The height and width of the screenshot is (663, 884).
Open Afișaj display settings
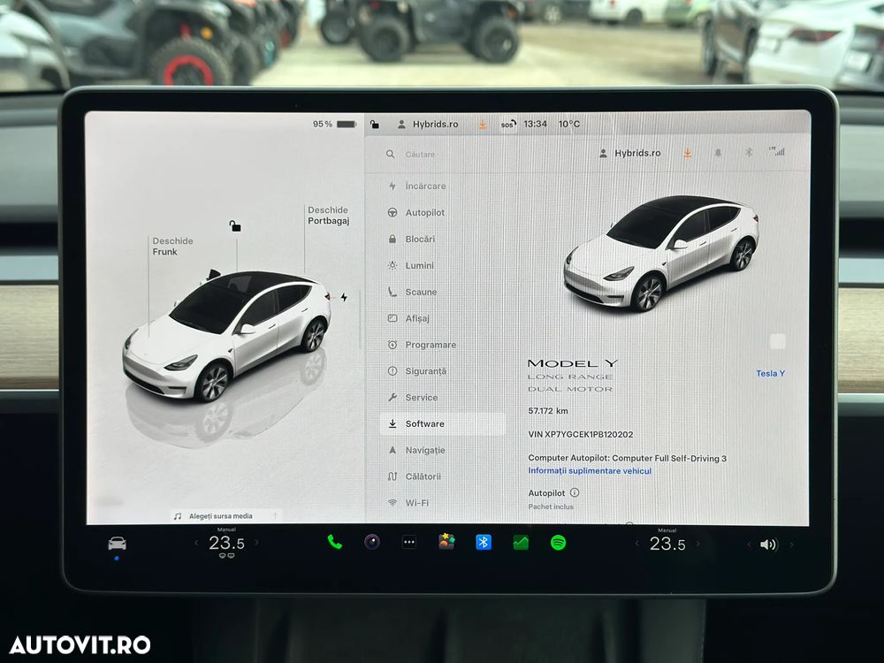pos(409,318)
